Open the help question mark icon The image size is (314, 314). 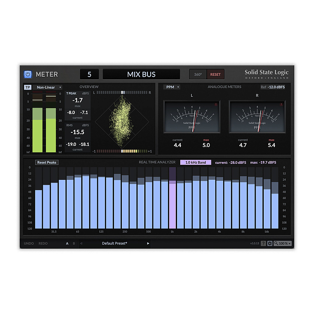(x=263, y=244)
